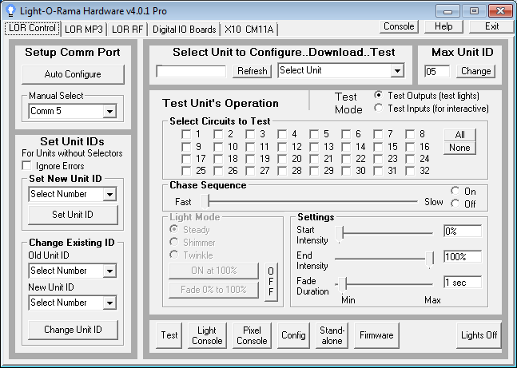Switch to the LOR MP3 tab
Screen dimensions: 517x368
point(84,30)
